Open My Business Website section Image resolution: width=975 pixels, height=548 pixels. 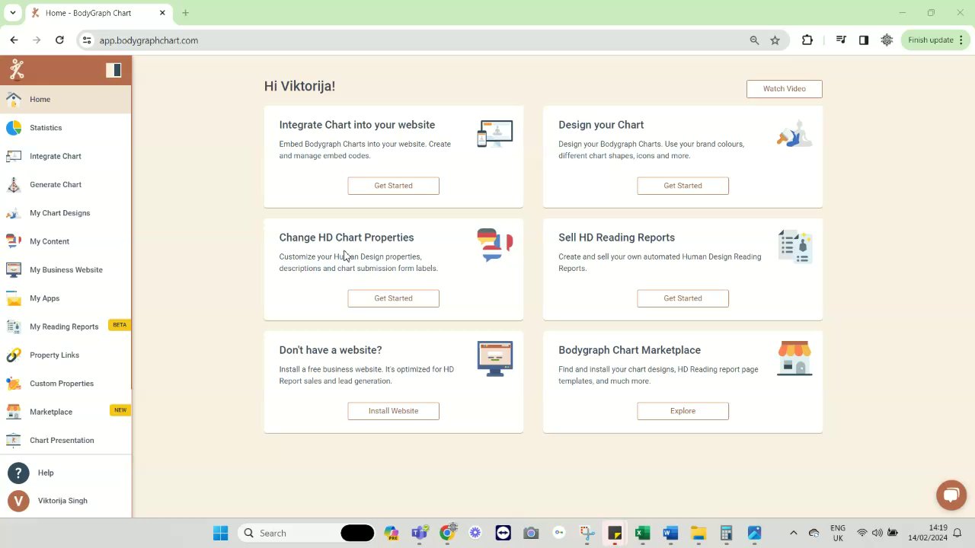(66, 269)
